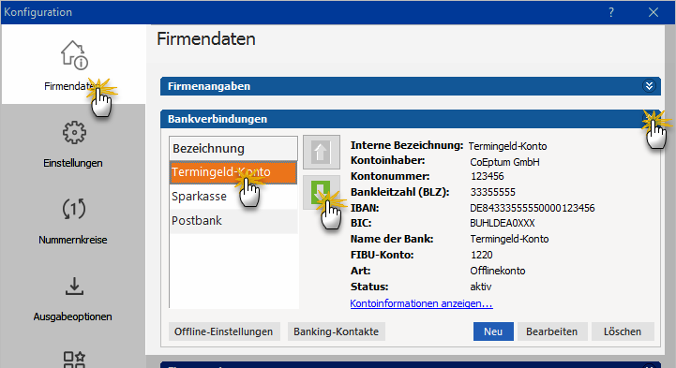This screenshot has height=368, width=676.
Task: Collapse the Bankverbindungen section header
Action: 411,119
